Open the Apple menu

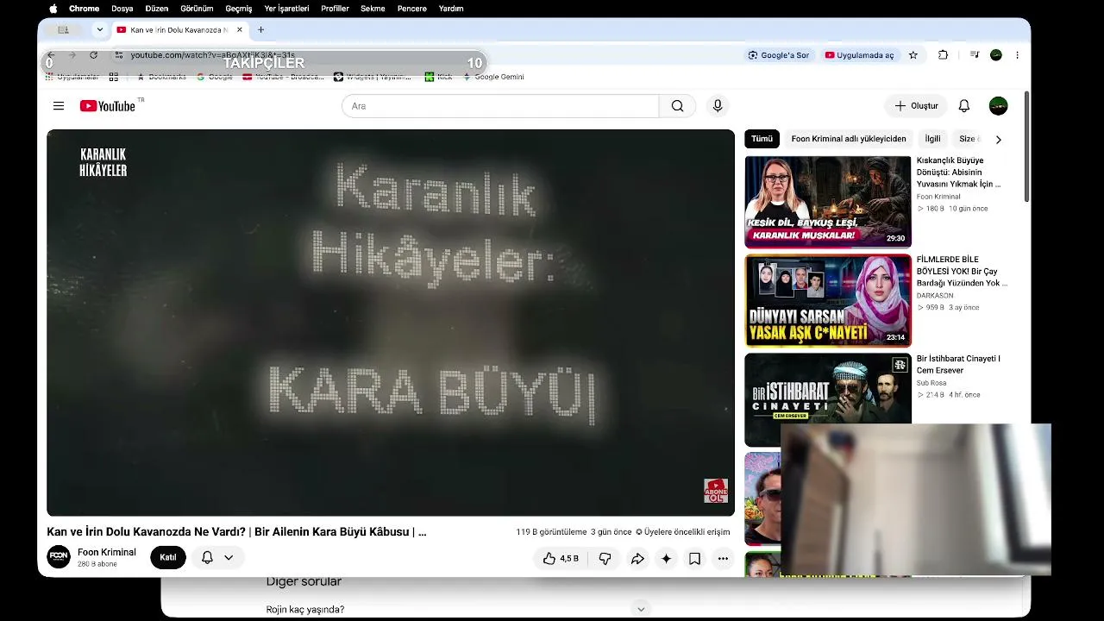pos(53,9)
